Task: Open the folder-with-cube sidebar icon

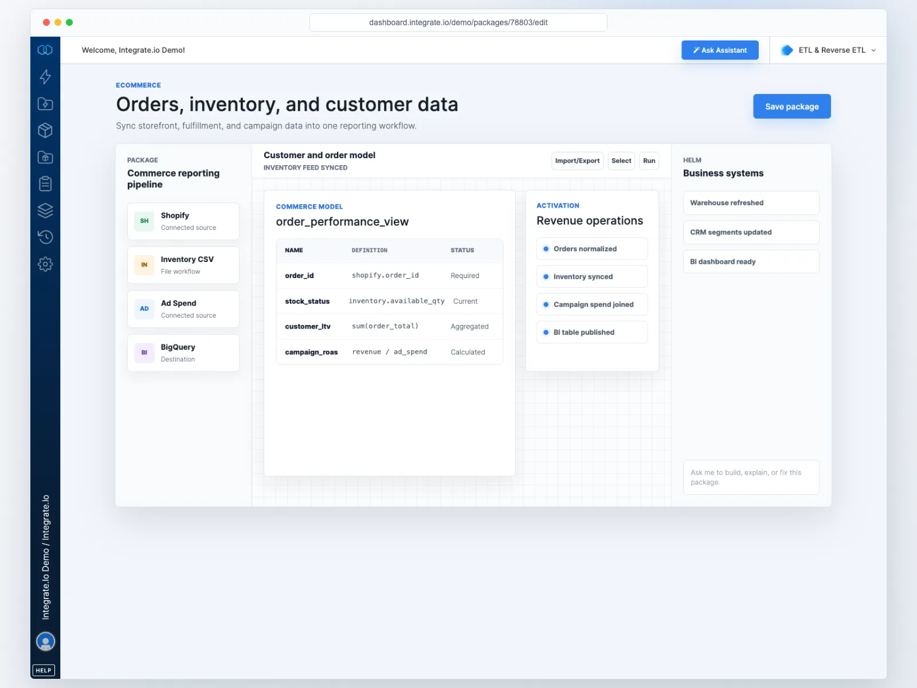Action: 45,157
